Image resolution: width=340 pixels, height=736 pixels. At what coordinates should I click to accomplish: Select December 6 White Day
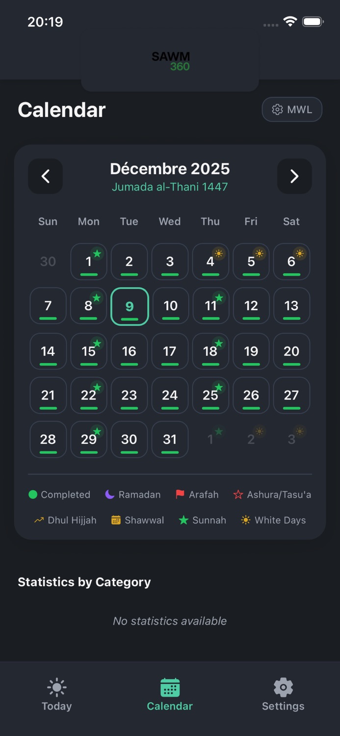pyautogui.click(x=291, y=262)
